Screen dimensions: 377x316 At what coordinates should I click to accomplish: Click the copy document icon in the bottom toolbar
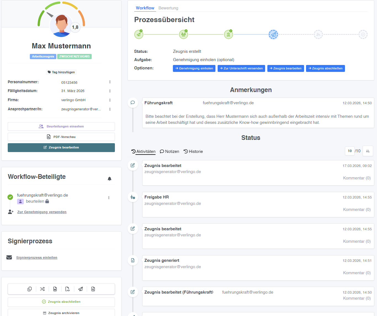(x=30, y=289)
